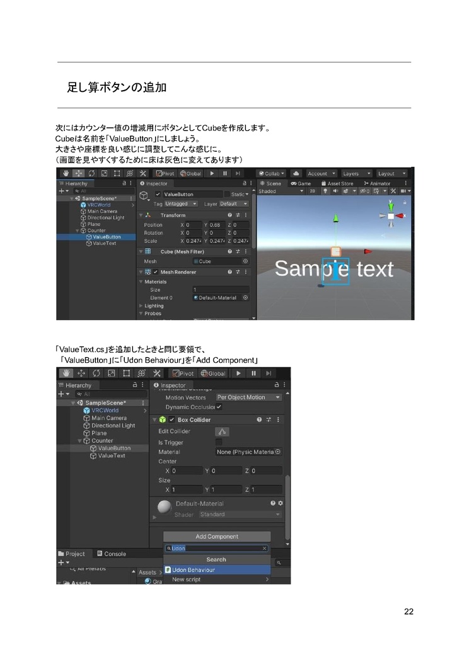Clear the Udon search field with X
This screenshot has height=645, width=457.
coord(264,549)
